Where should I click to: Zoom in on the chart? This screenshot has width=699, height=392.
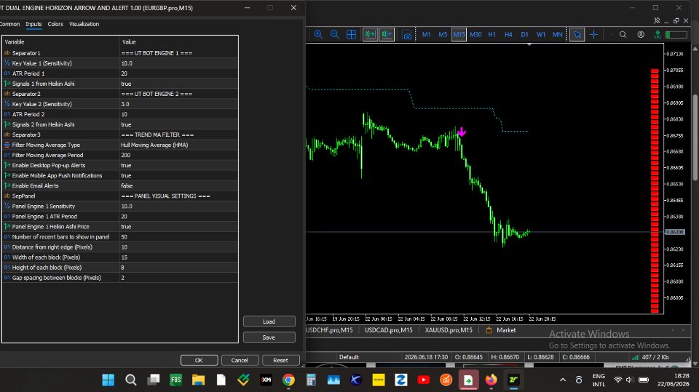(x=318, y=34)
